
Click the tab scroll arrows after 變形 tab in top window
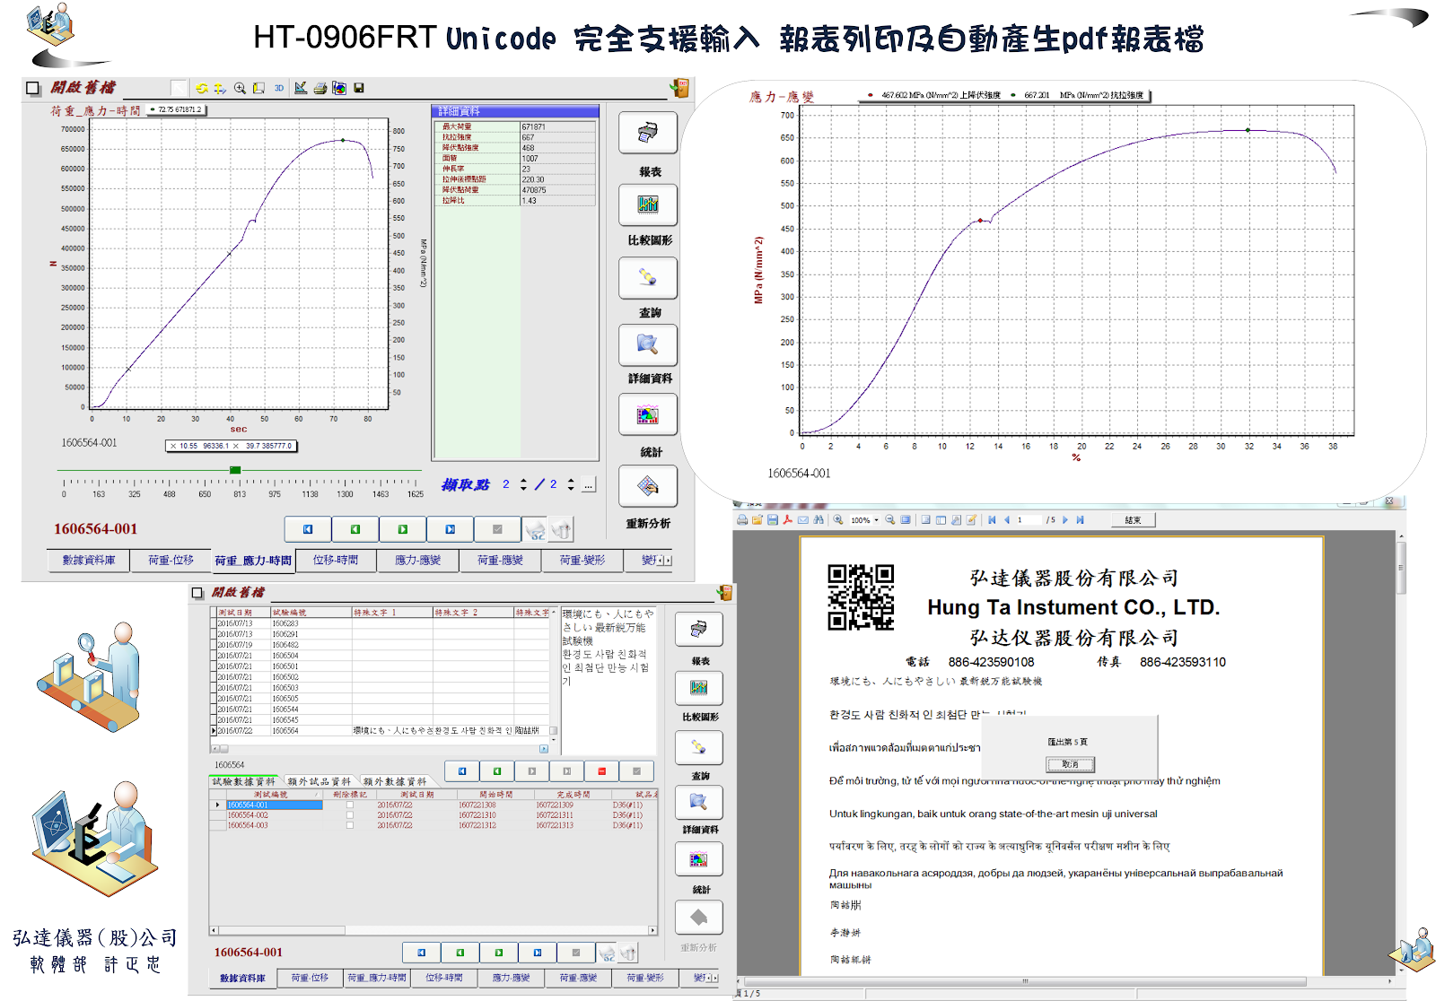tap(664, 561)
